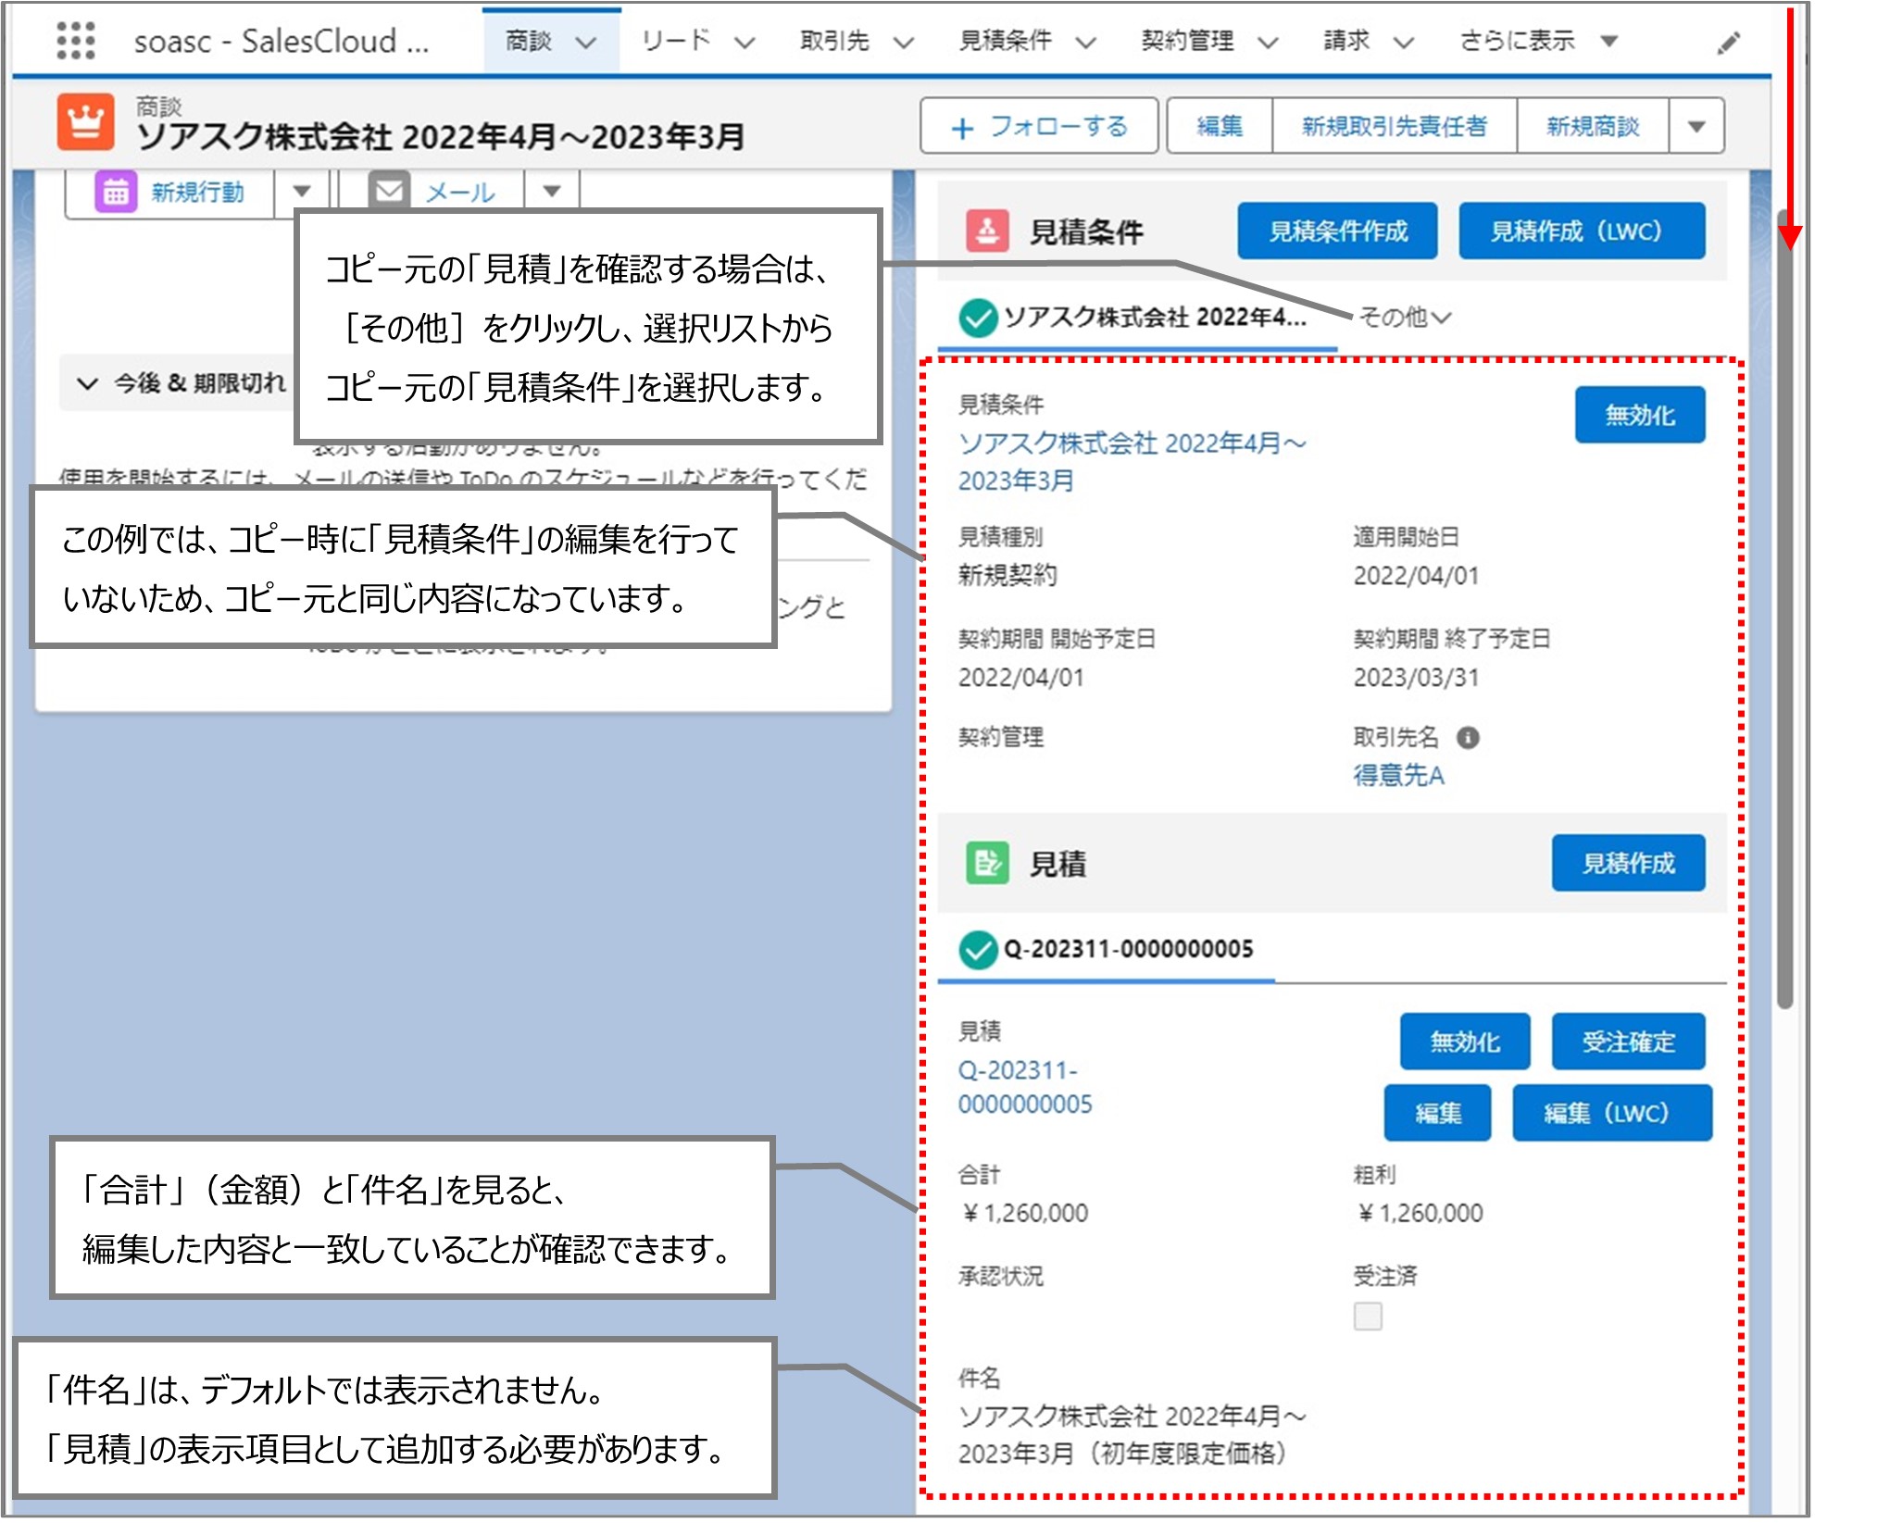Image resolution: width=1877 pixels, height=1523 pixels.
Task: Open the App Launcher grid icon
Action: click(x=76, y=41)
